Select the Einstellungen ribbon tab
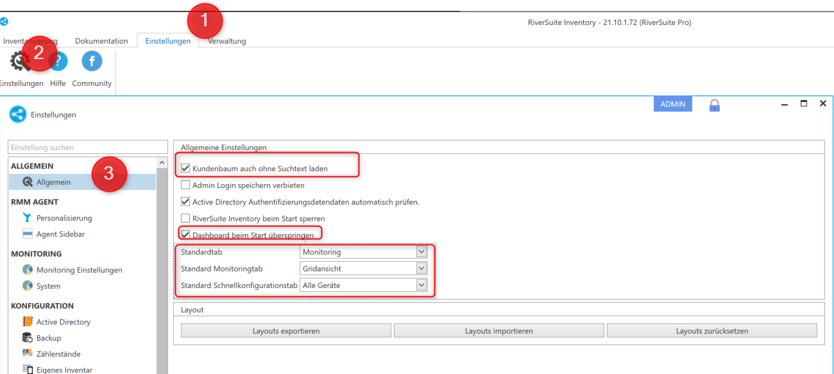Viewport: 834px width, 374px height. (168, 41)
